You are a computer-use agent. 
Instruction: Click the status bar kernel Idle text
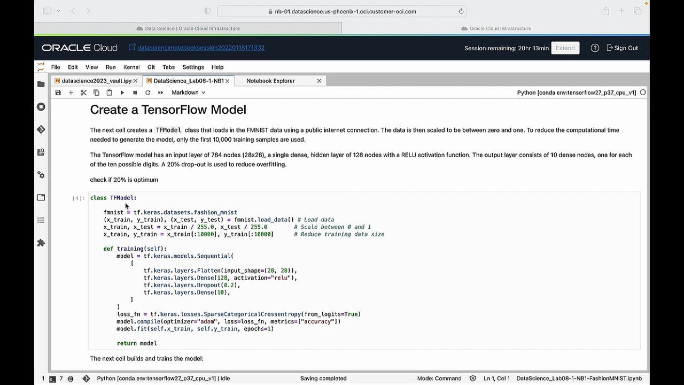164,379
